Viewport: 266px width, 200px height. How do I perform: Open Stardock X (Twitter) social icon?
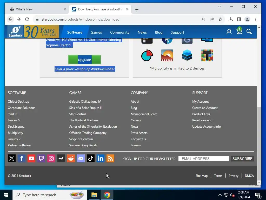pos(12,158)
